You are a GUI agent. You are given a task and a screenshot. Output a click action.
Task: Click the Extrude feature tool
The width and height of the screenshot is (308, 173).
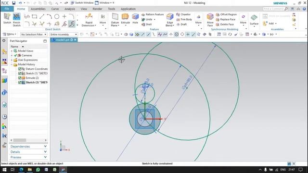pos(125,19)
